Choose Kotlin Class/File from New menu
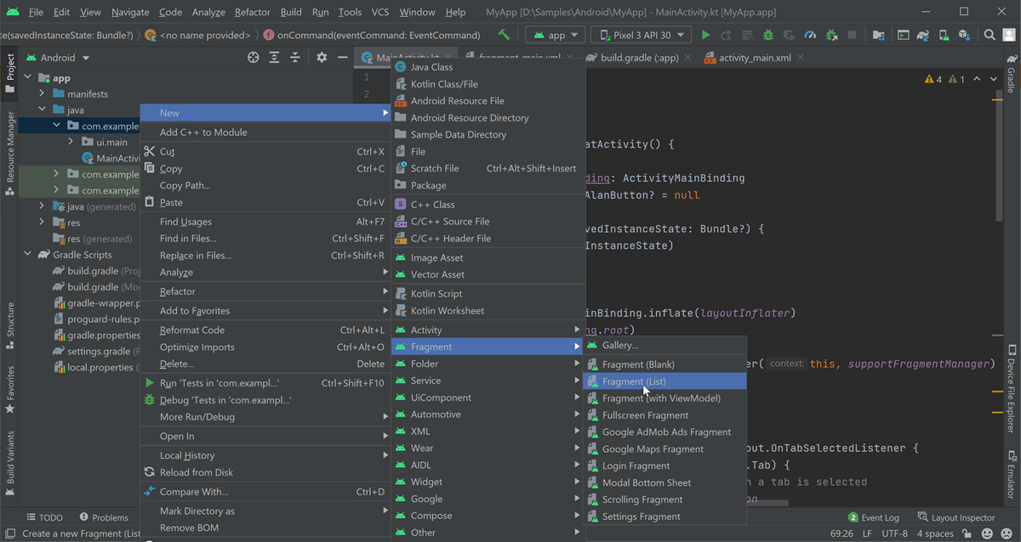 point(444,84)
